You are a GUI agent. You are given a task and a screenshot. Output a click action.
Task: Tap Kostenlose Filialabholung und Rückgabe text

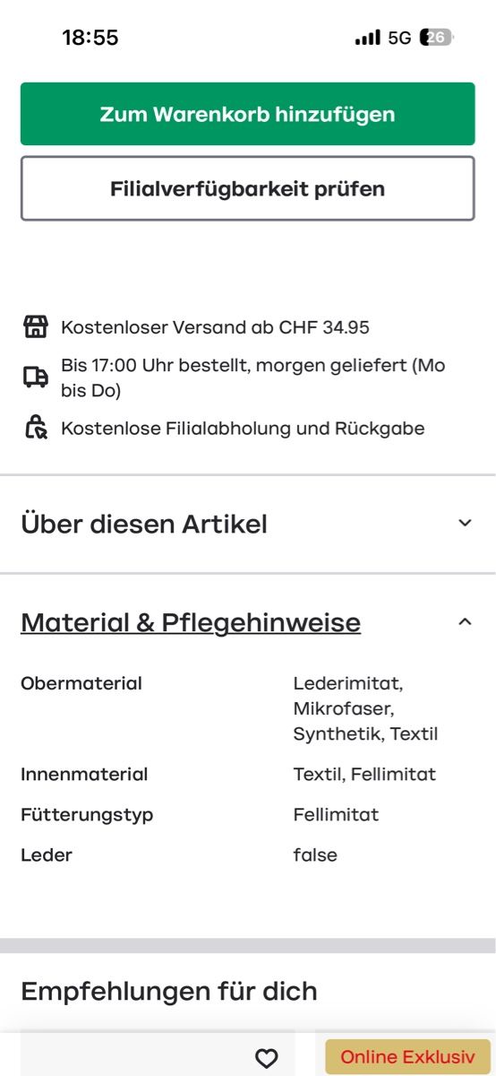pyautogui.click(x=243, y=429)
